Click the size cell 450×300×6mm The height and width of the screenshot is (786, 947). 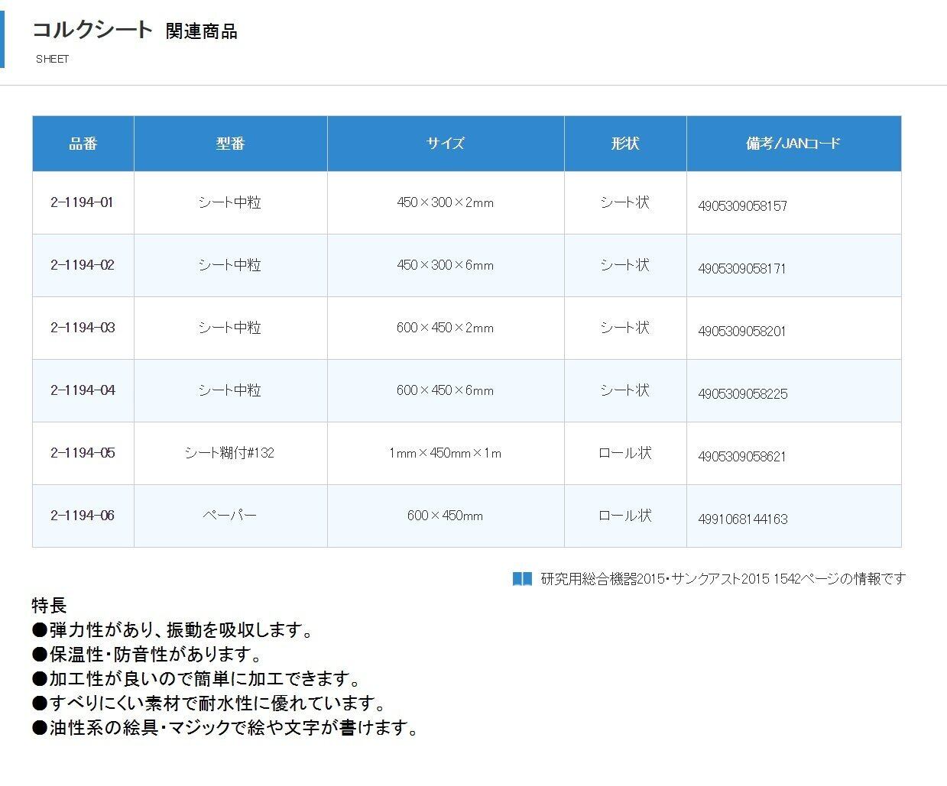point(445,265)
